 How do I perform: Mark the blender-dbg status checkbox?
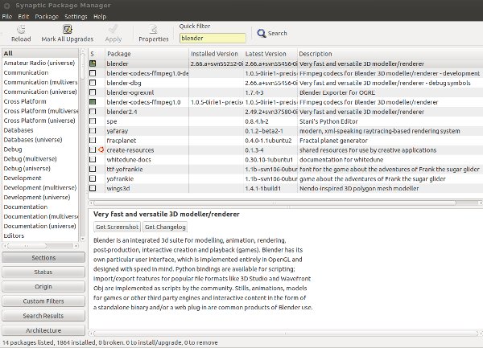(x=93, y=83)
